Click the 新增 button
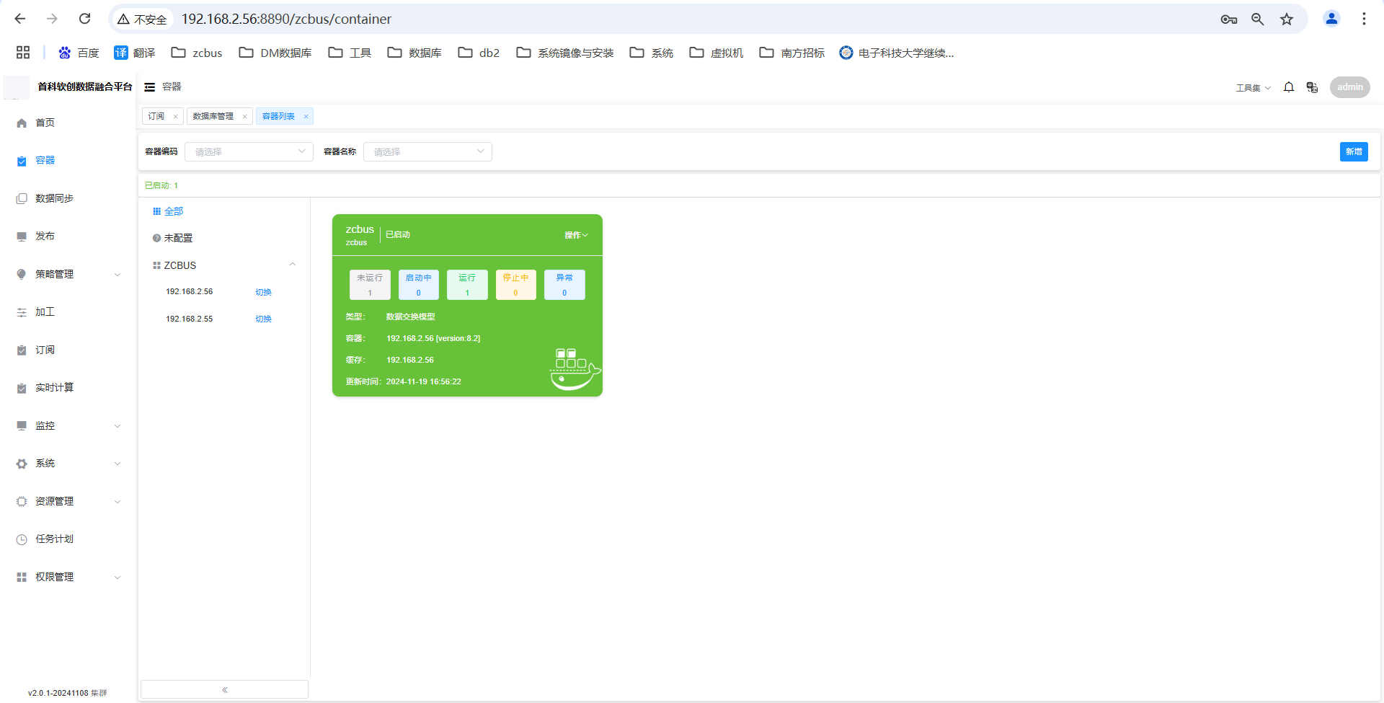 pyautogui.click(x=1353, y=151)
